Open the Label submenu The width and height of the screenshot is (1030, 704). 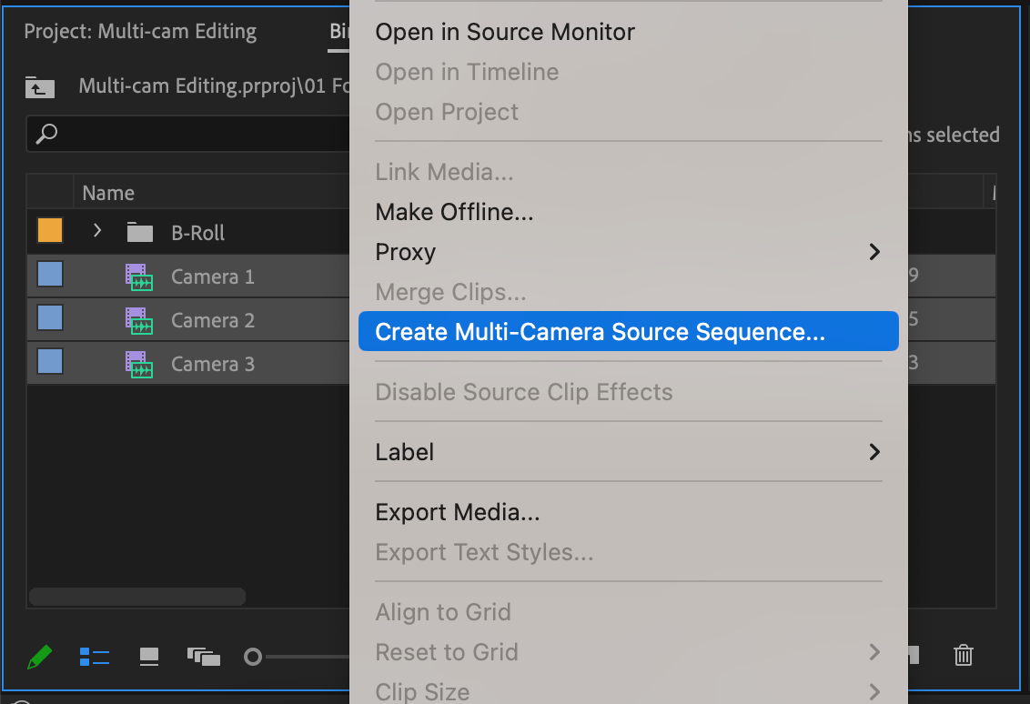628,452
